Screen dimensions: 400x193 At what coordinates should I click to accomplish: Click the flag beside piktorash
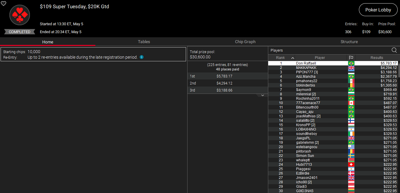pos(351,151)
